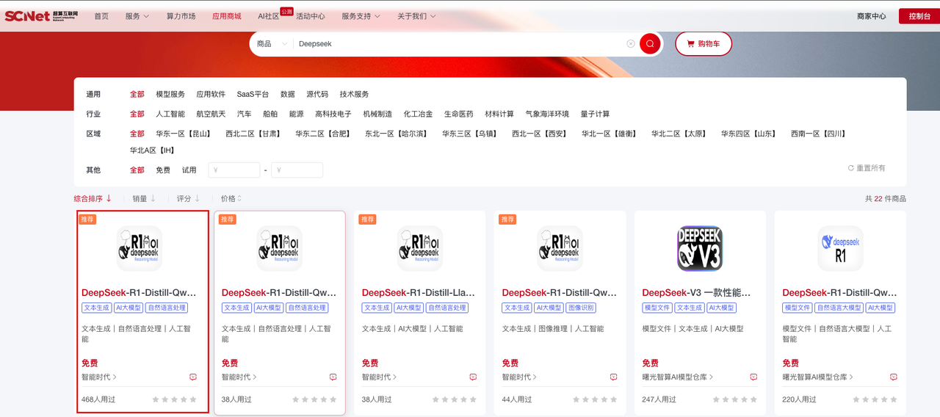Open DeepSeek-V3 一款性能 product title
The height and width of the screenshot is (417, 940).
coord(696,292)
